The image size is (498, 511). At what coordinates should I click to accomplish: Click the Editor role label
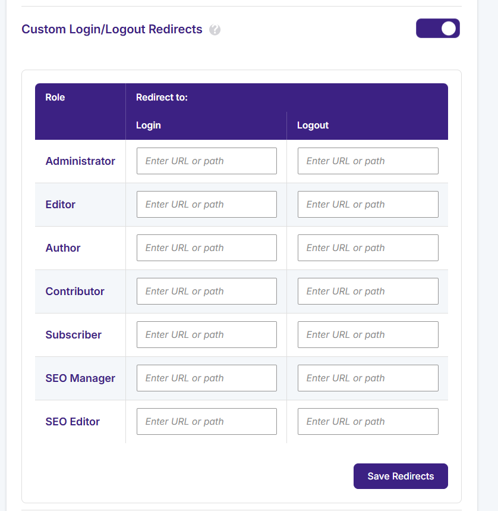[60, 204]
